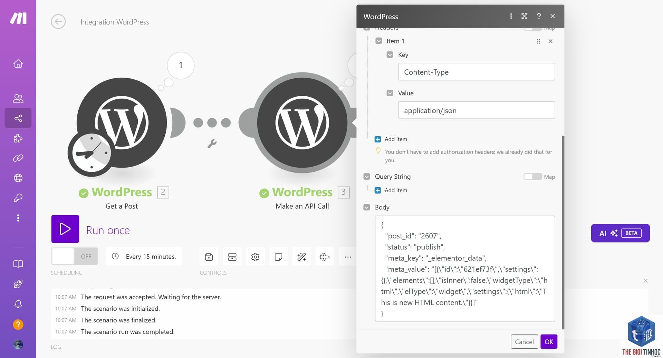Open the Make logo home link
663x358 pixels.
[x=18, y=18]
